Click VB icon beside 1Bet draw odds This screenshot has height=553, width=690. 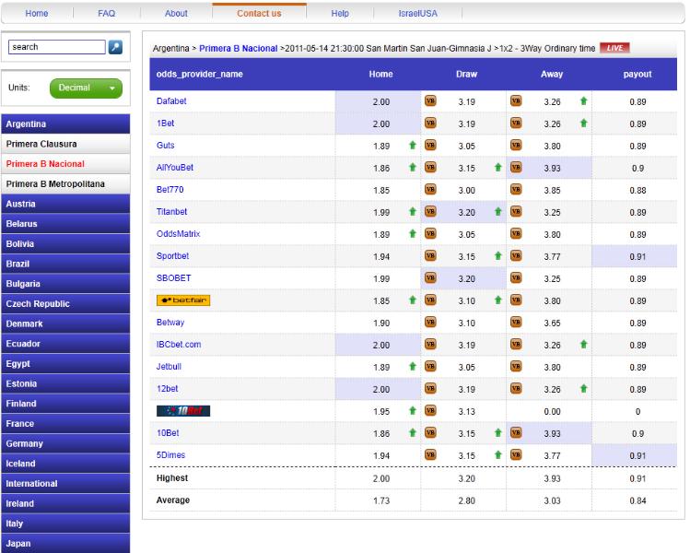pyautogui.click(x=430, y=124)
